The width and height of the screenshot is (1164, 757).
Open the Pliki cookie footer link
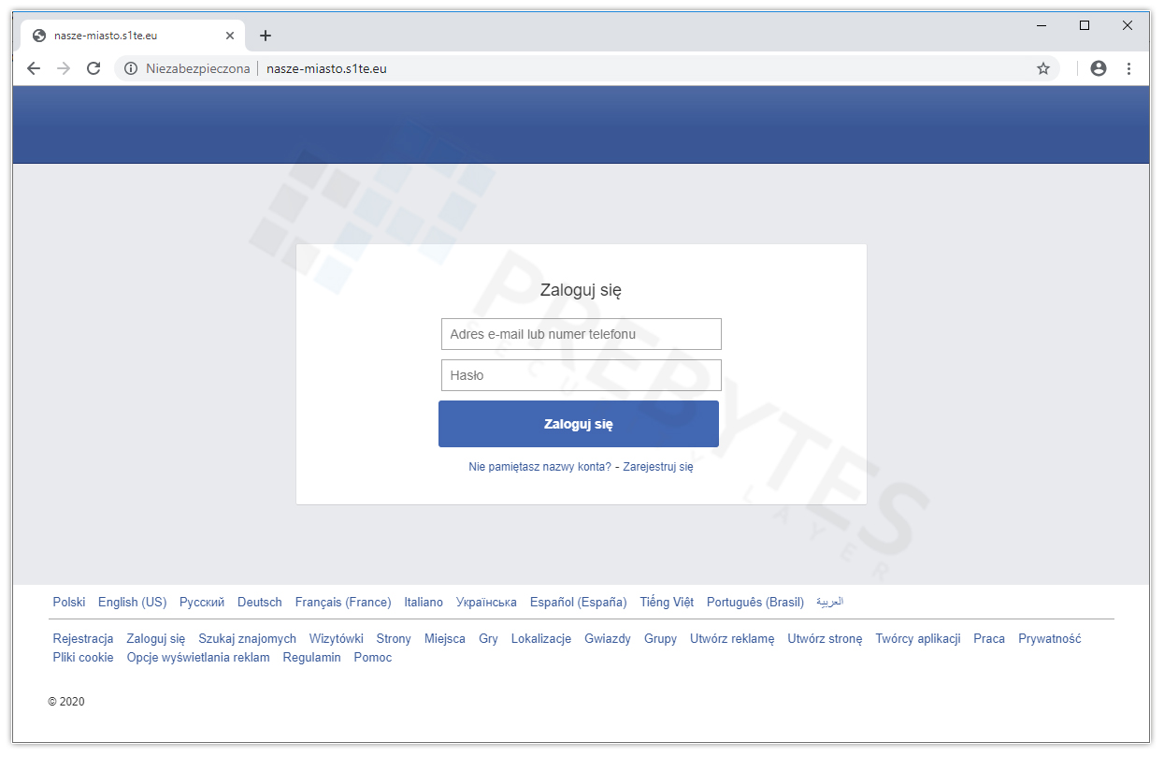[x=83, y=658]
